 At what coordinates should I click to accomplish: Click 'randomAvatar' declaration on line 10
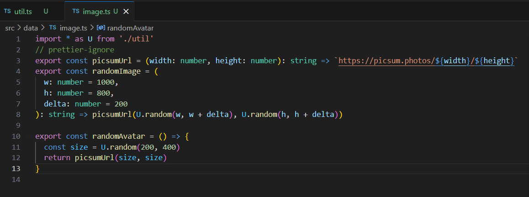click(119, 136)
